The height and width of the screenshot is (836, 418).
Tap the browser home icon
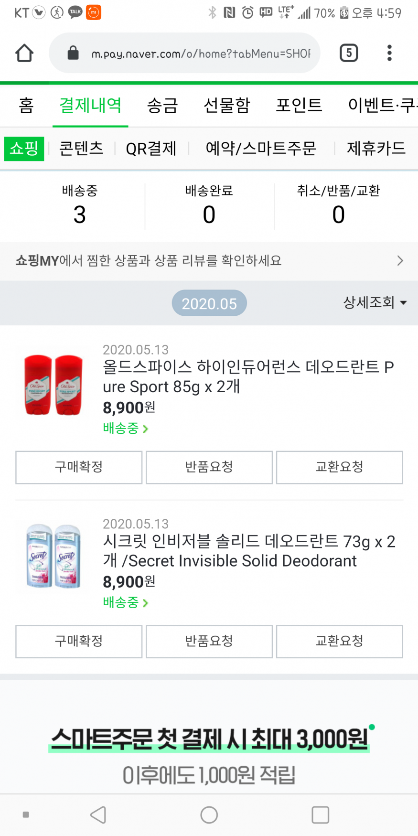[24, 53]
